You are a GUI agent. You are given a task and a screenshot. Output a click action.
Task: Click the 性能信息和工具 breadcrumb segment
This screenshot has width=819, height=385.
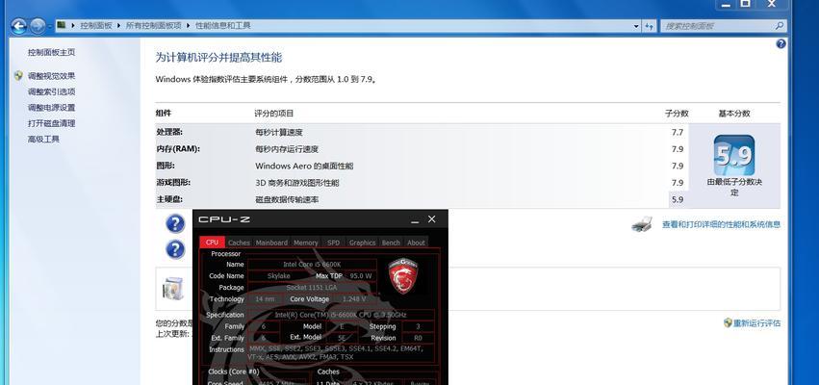tap(223, 25)
